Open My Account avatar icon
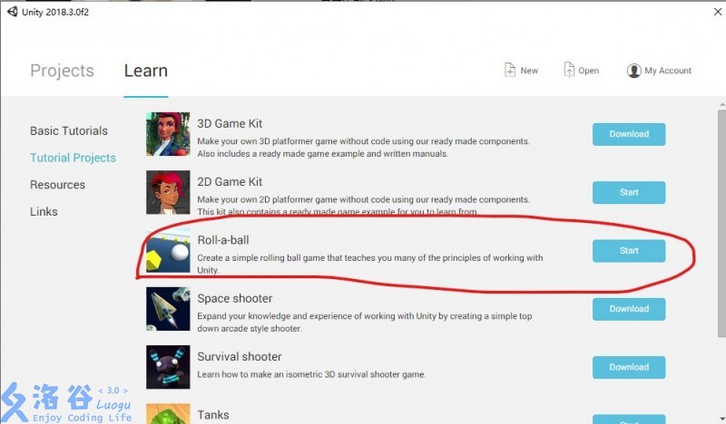Screen dimensions: 726x424 (633, 71)
